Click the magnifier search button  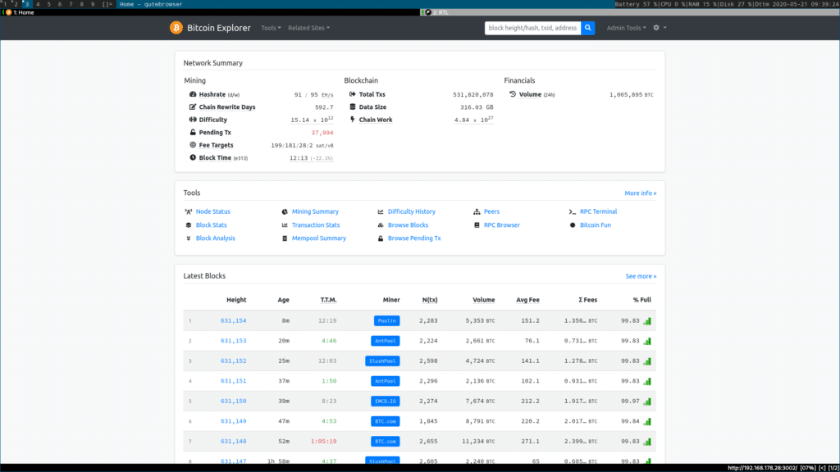[x=587, y=28]
